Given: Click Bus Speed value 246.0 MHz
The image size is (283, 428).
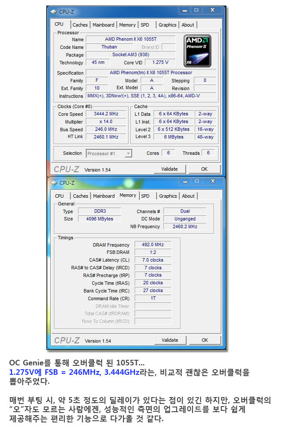Looking at the screenshot, I should (106, 129).
